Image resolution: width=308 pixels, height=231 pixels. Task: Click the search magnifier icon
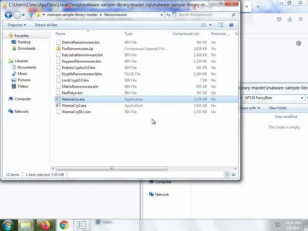(x=233, y=15)
